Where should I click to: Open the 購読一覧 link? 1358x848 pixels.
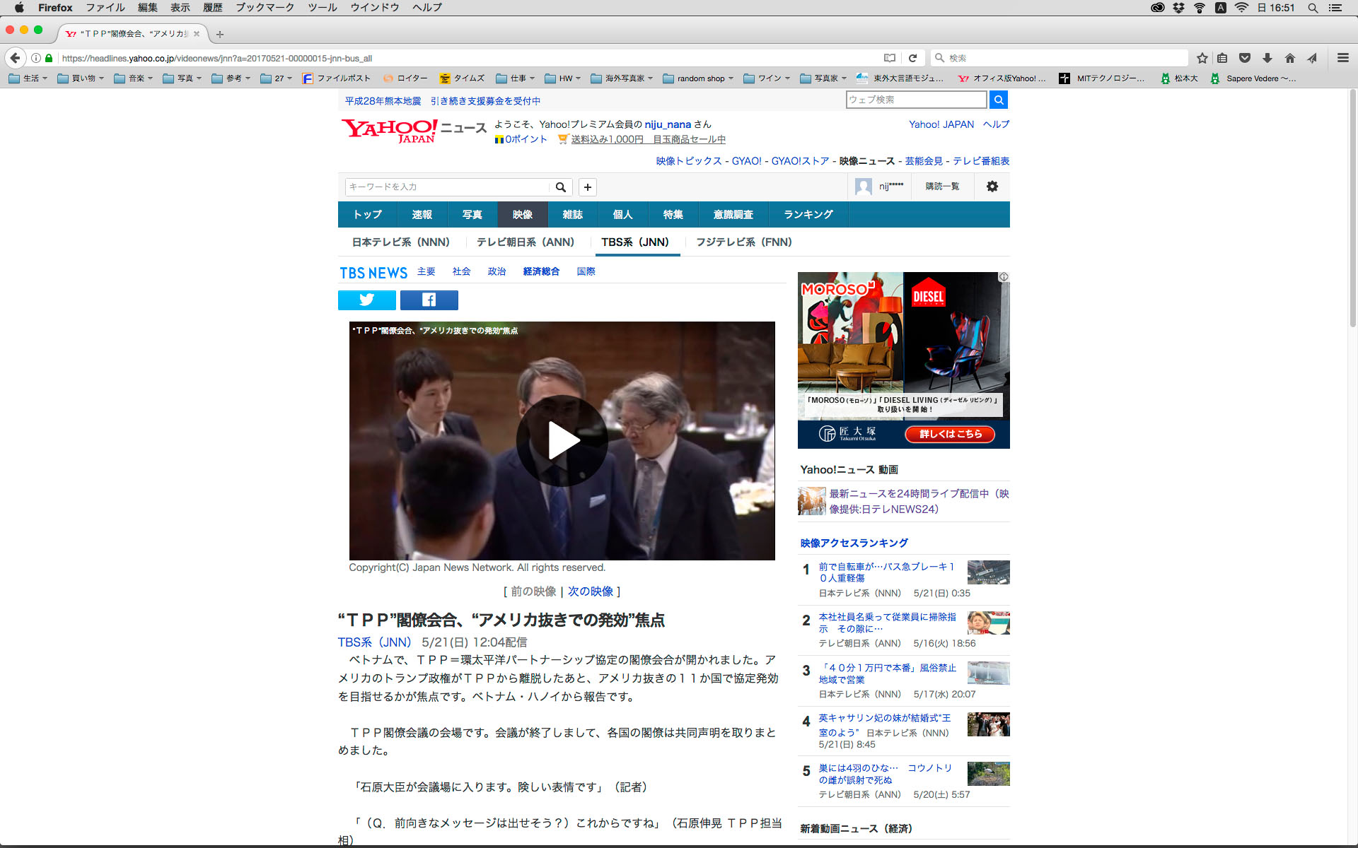click(942, 187)
